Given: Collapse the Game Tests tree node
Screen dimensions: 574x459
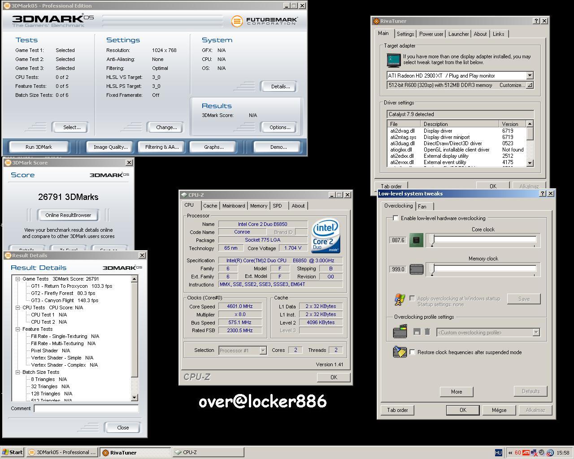Looking at the screenshot, I should point(18,279).
